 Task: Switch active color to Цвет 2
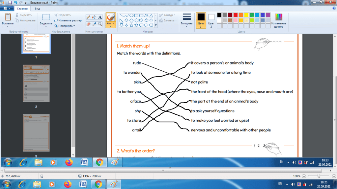211,20
